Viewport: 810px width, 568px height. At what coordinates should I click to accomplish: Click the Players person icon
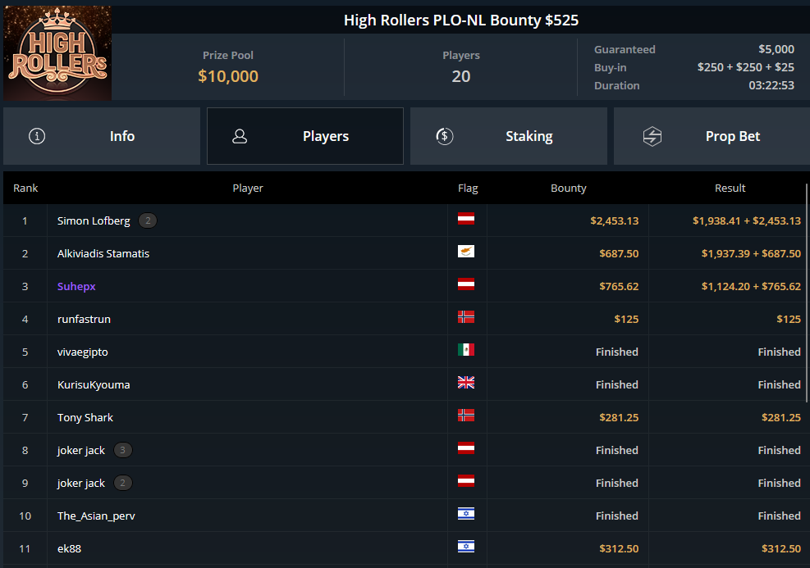coord(240,136)
